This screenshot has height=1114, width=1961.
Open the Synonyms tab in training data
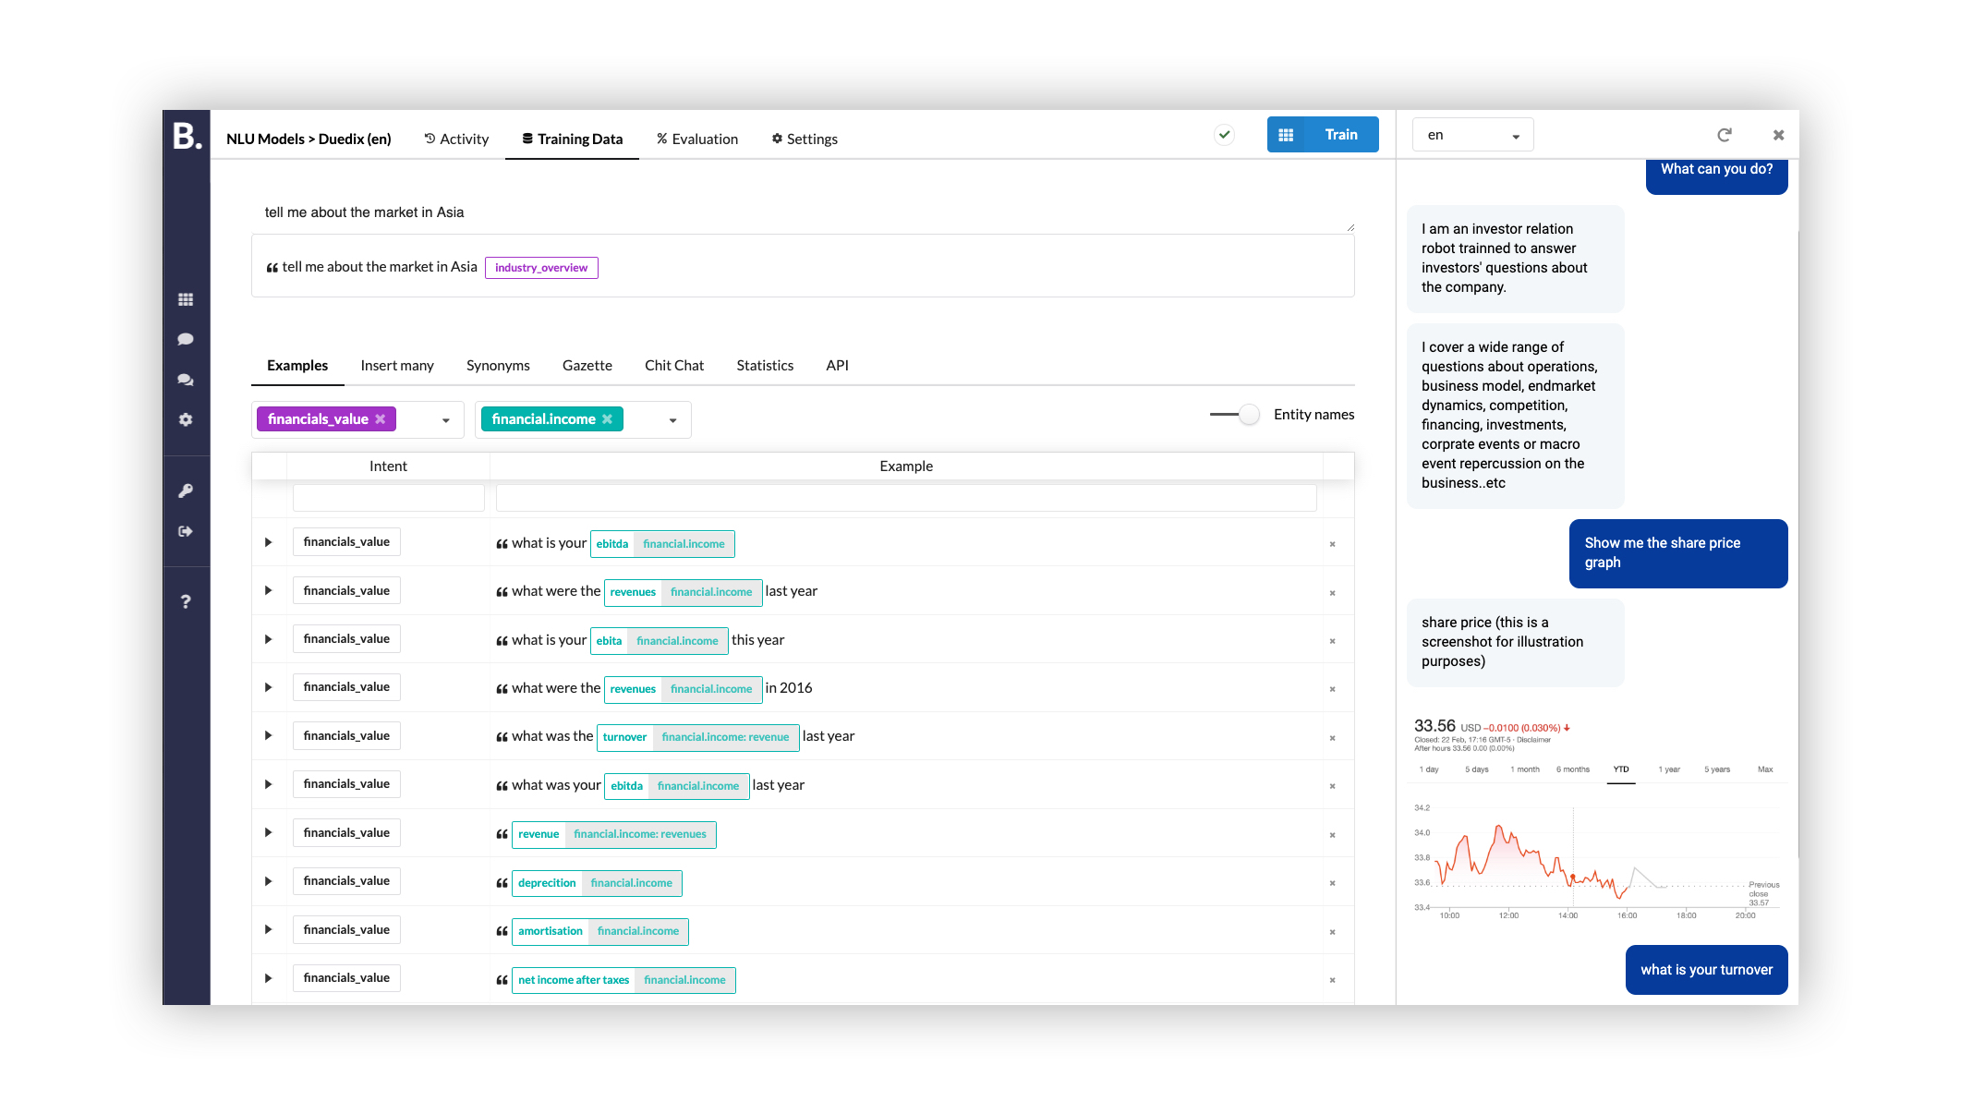498,365
